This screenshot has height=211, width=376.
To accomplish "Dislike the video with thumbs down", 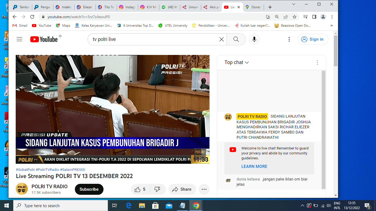I will coord(157,189).
